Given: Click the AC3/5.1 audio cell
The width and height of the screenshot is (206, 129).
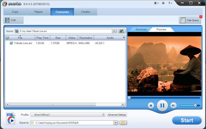Looking at the screenshot, I should [x=100, y=43].
